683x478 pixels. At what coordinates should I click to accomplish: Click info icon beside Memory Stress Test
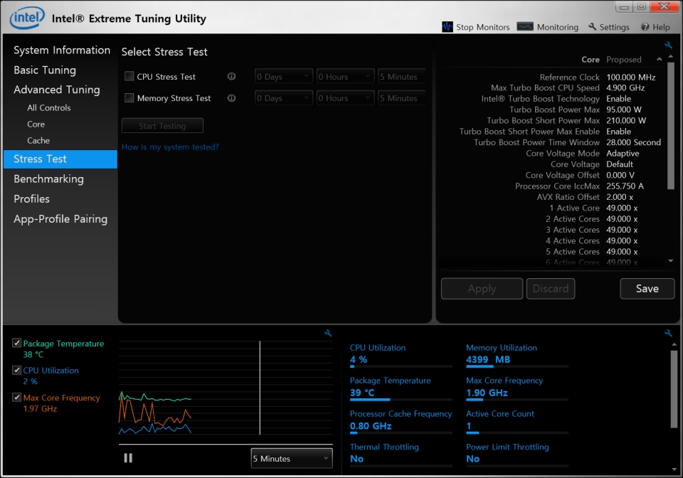tap(231, 98)
